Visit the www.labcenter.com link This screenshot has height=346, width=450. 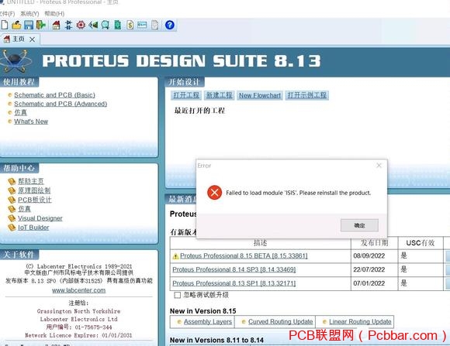[x=78, y=290]
